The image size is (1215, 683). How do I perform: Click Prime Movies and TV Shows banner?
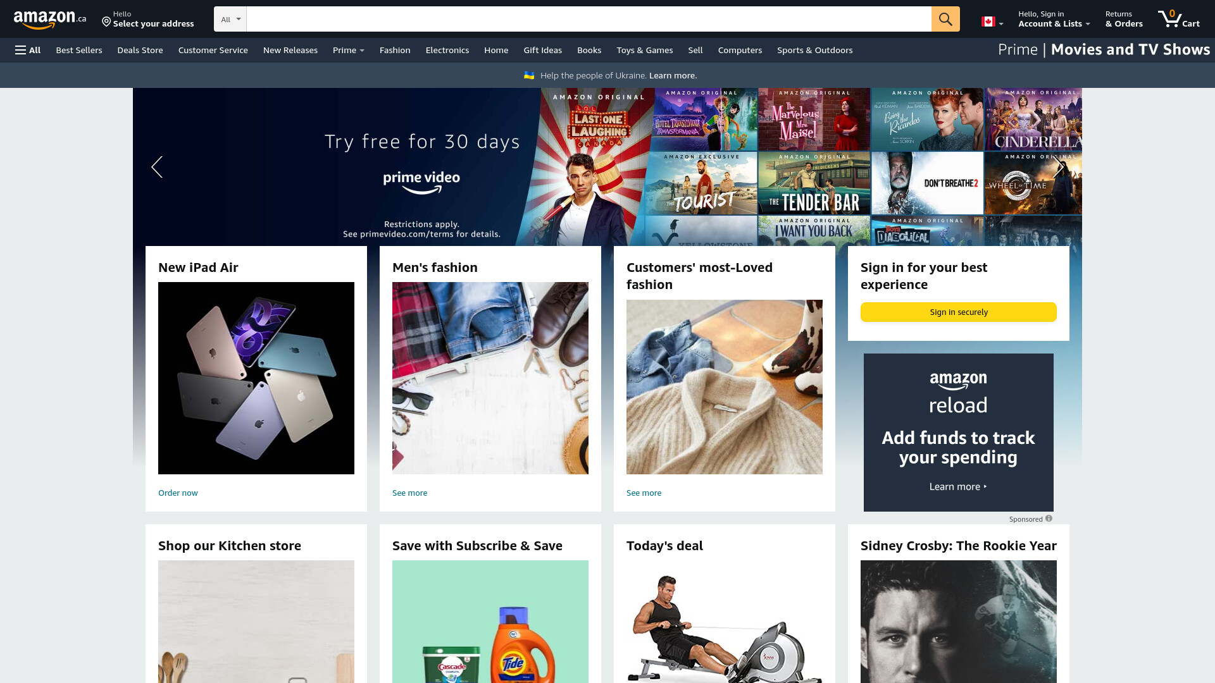1104,49
